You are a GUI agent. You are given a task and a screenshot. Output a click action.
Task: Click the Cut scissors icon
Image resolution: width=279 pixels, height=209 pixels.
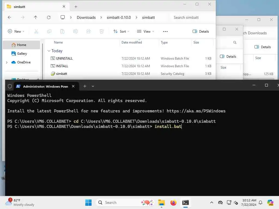[36, 32]
